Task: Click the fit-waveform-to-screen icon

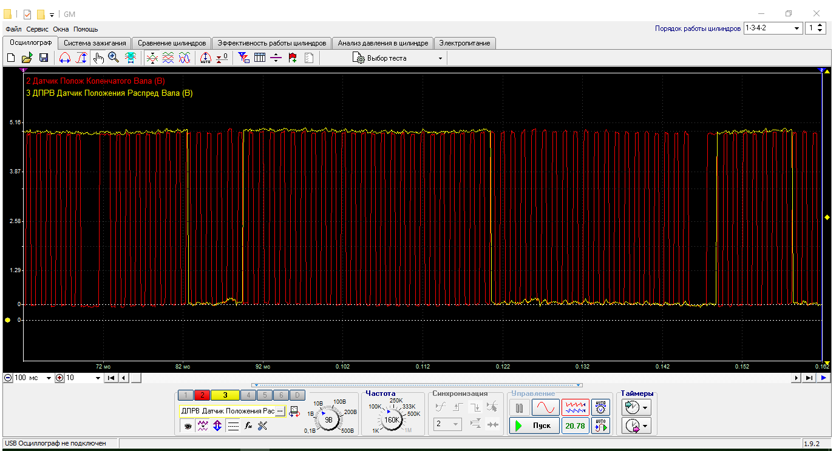Action: (x=131, y=58)
